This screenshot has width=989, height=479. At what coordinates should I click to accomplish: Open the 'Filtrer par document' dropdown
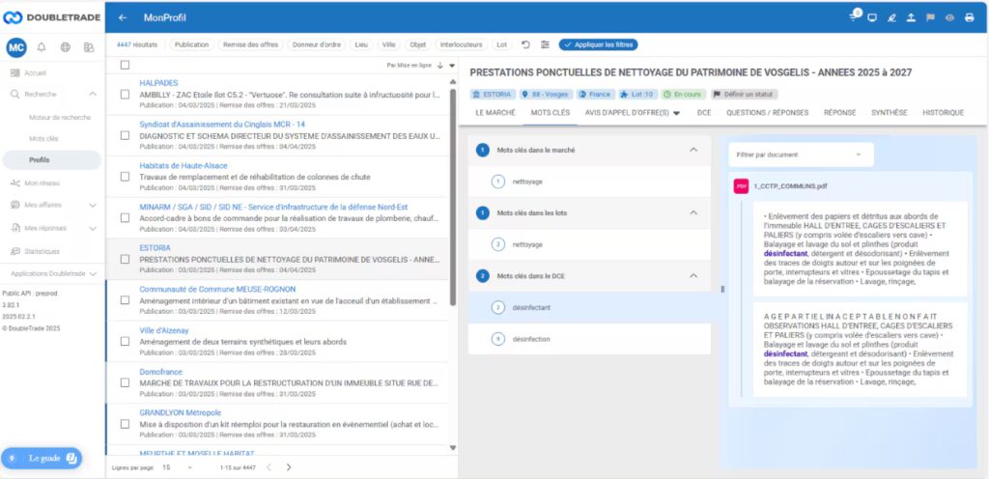tap(800, 154)
